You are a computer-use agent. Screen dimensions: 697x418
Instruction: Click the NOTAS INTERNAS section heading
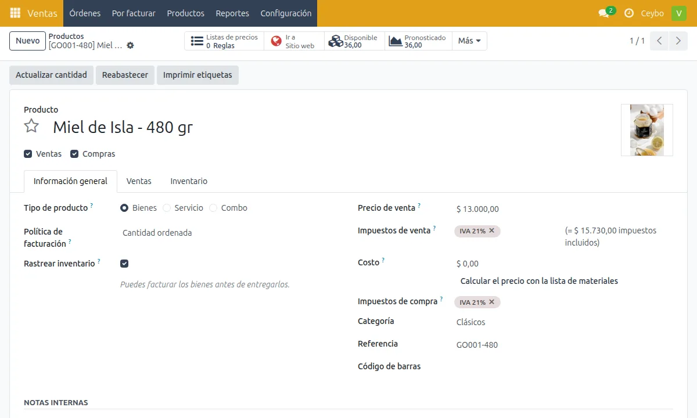(56, 402)
